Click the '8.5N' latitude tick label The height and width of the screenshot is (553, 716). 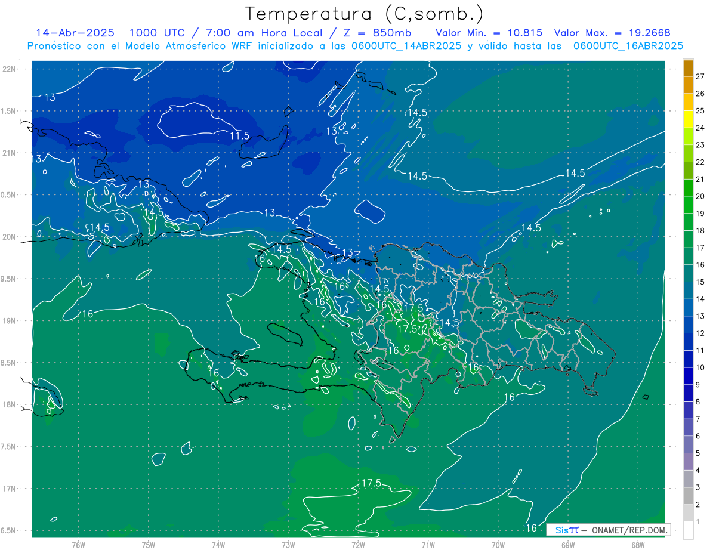tap(9, 363)
